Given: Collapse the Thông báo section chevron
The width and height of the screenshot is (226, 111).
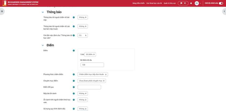Looking at the screenshot, I should (x=43, y=12).
